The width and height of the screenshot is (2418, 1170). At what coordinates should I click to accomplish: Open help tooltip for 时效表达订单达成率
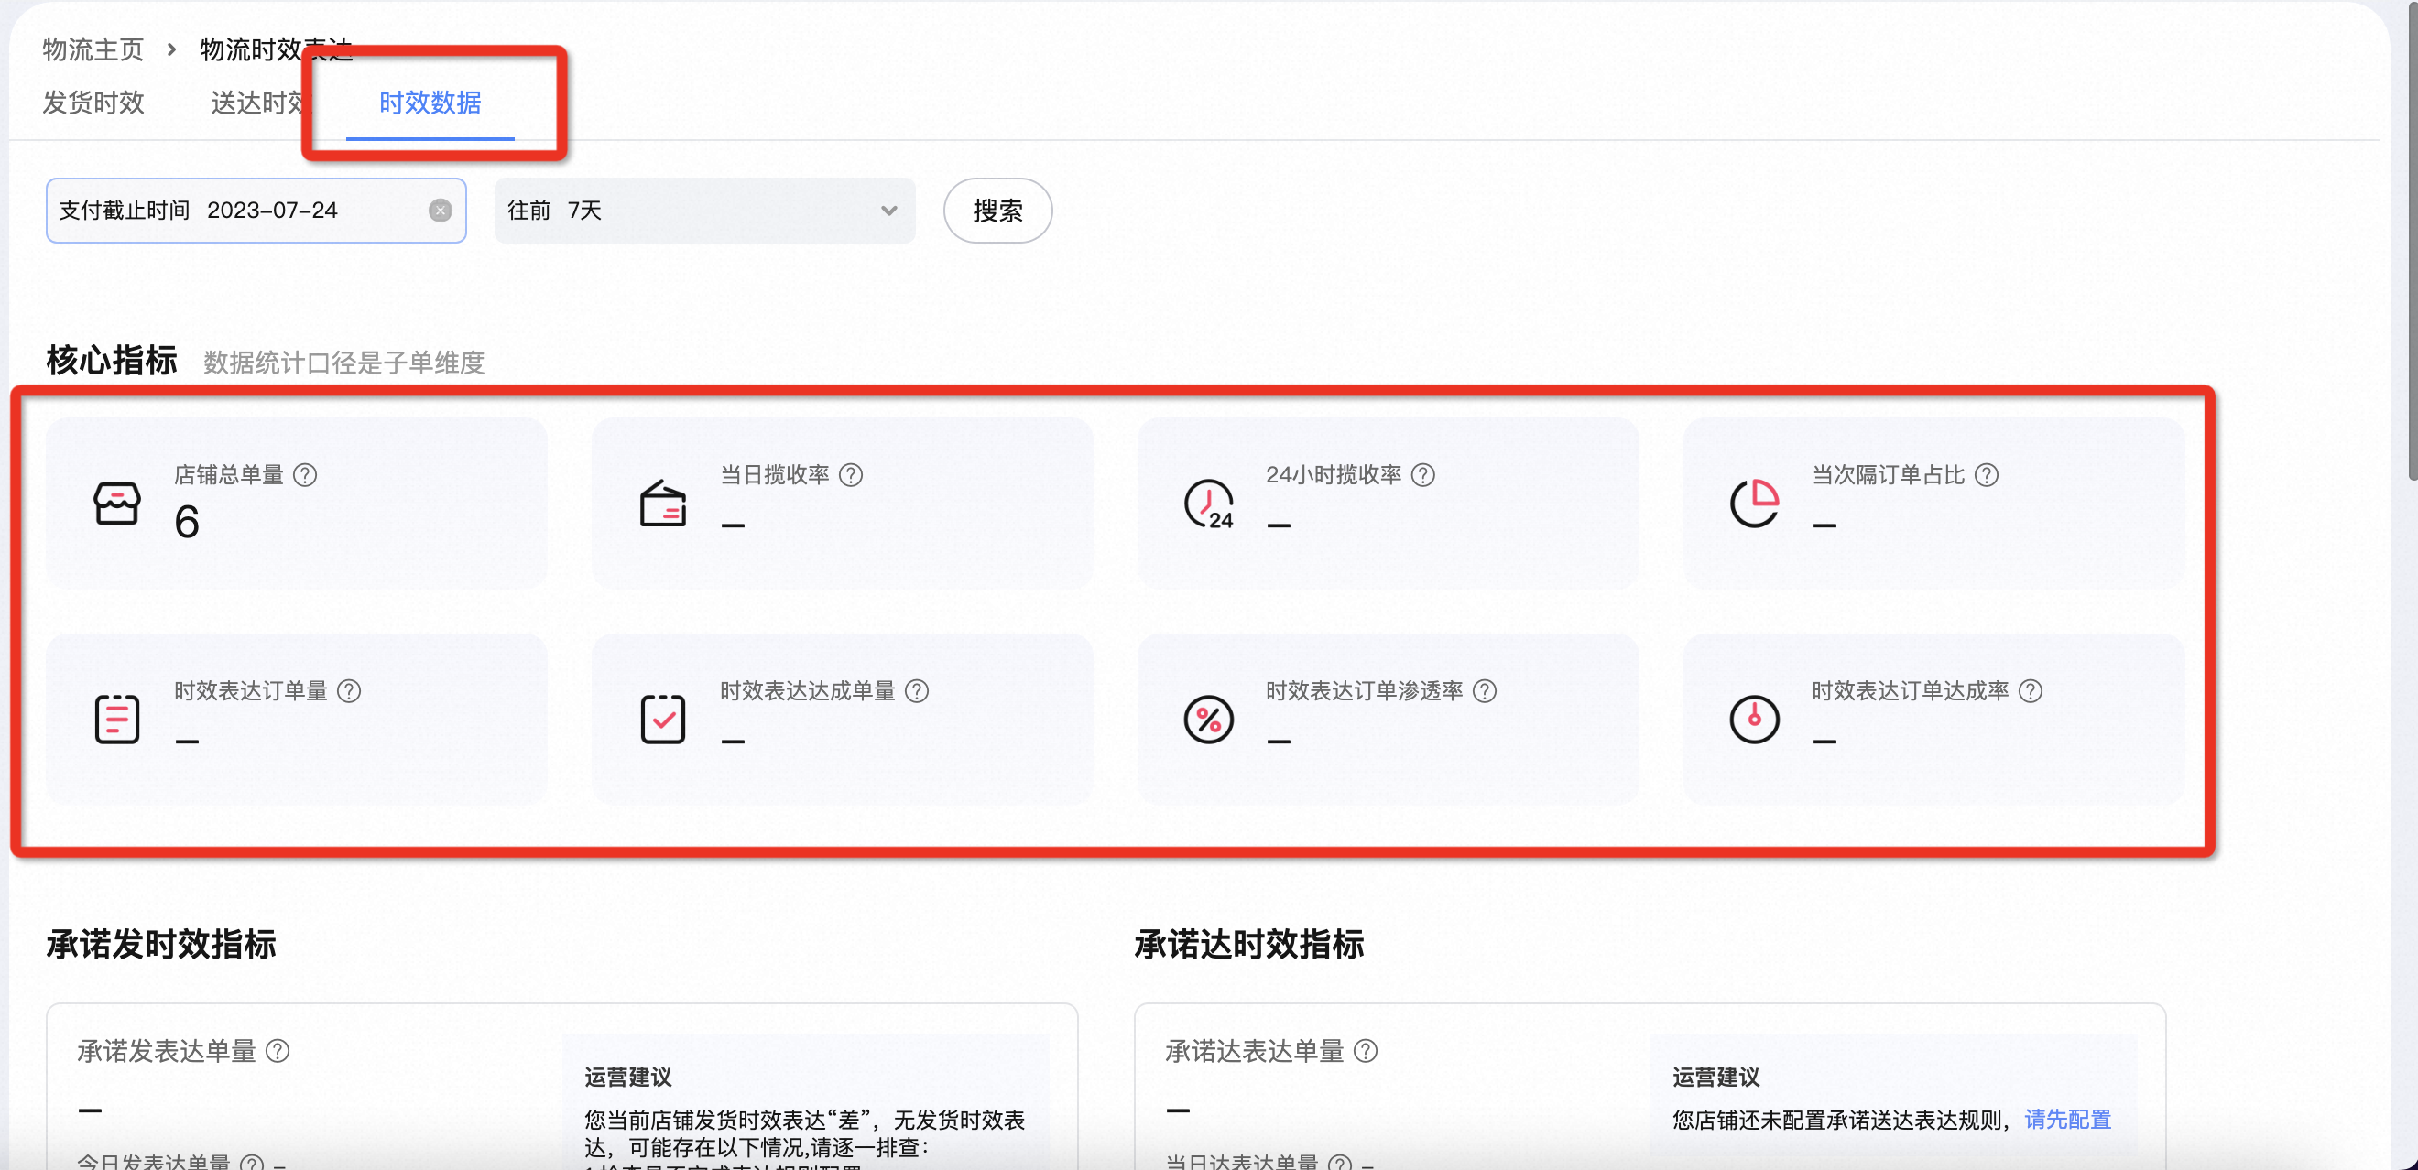coord(2031,690)
